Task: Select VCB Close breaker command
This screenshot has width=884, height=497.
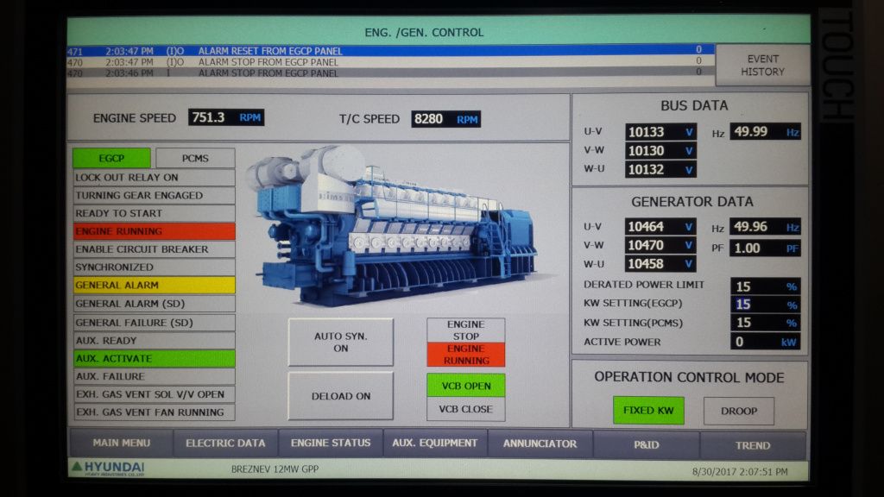Action: [x=465, y=409]
